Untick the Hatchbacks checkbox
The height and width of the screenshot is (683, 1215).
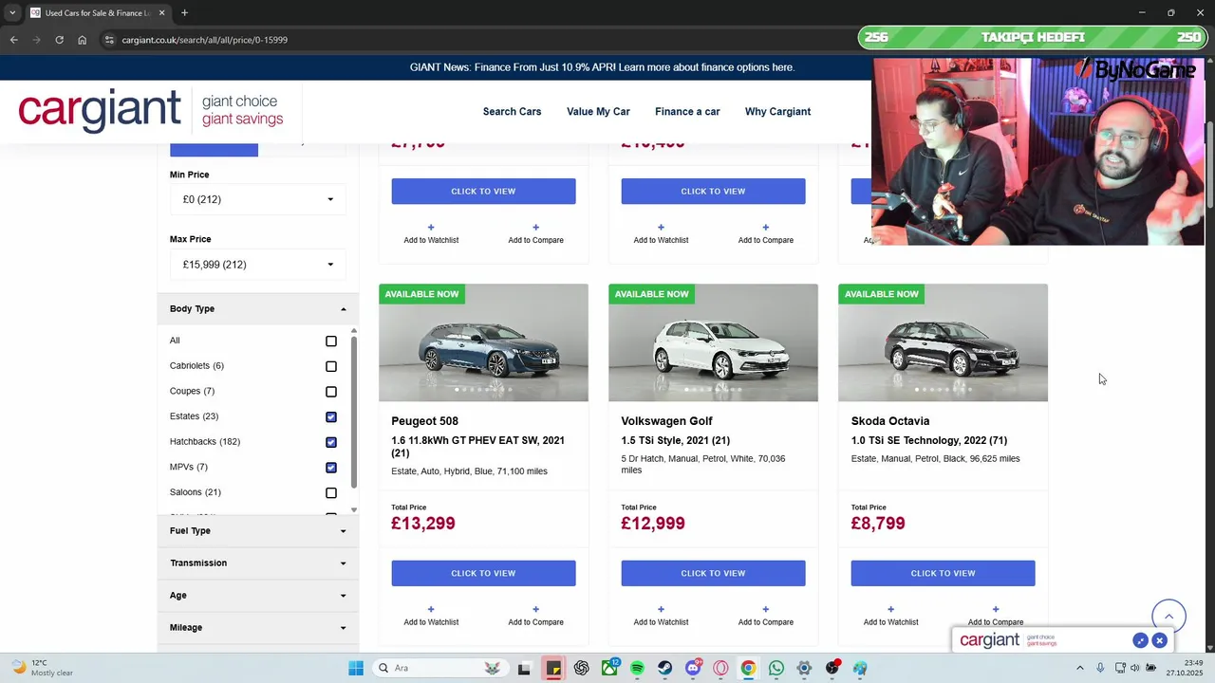pos(331,442)
